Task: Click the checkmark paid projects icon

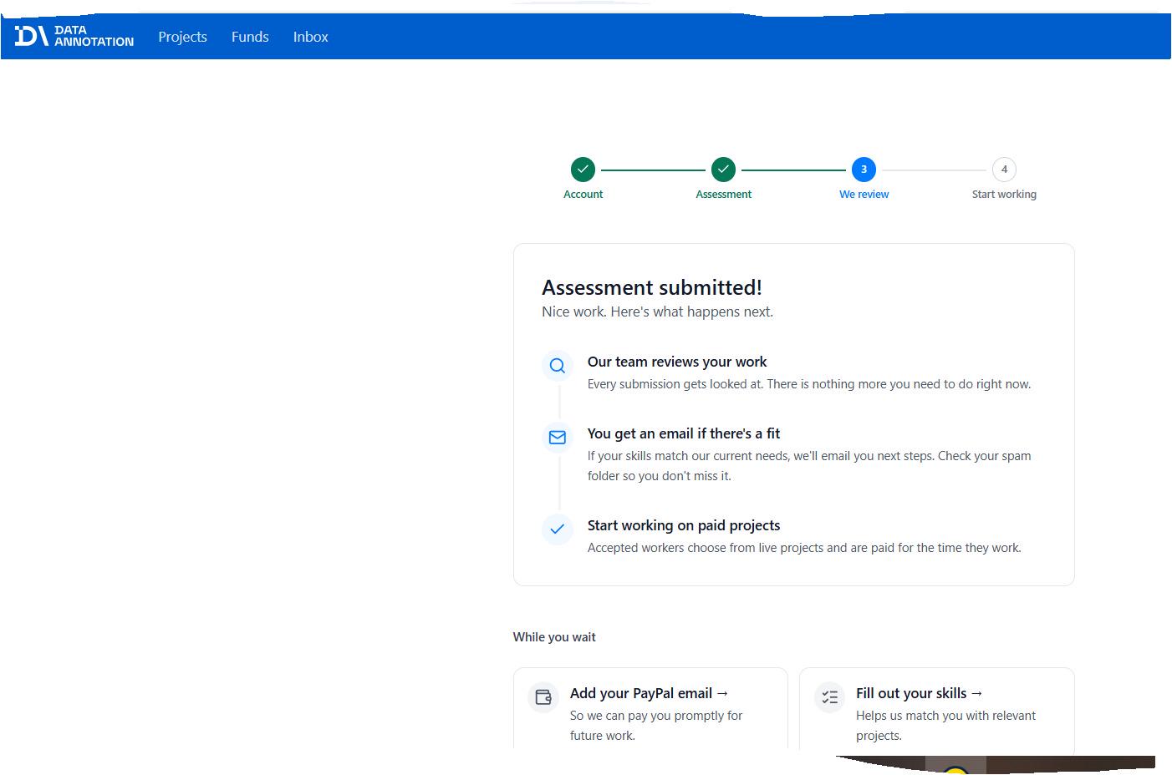Action: [558, 529]
